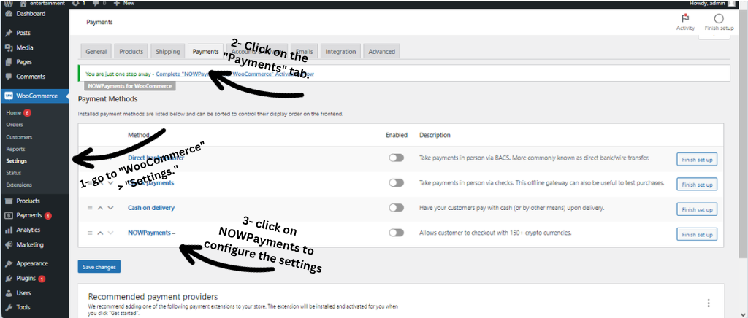Enable the NOWPayments toggle

click(x=396, y=233)
